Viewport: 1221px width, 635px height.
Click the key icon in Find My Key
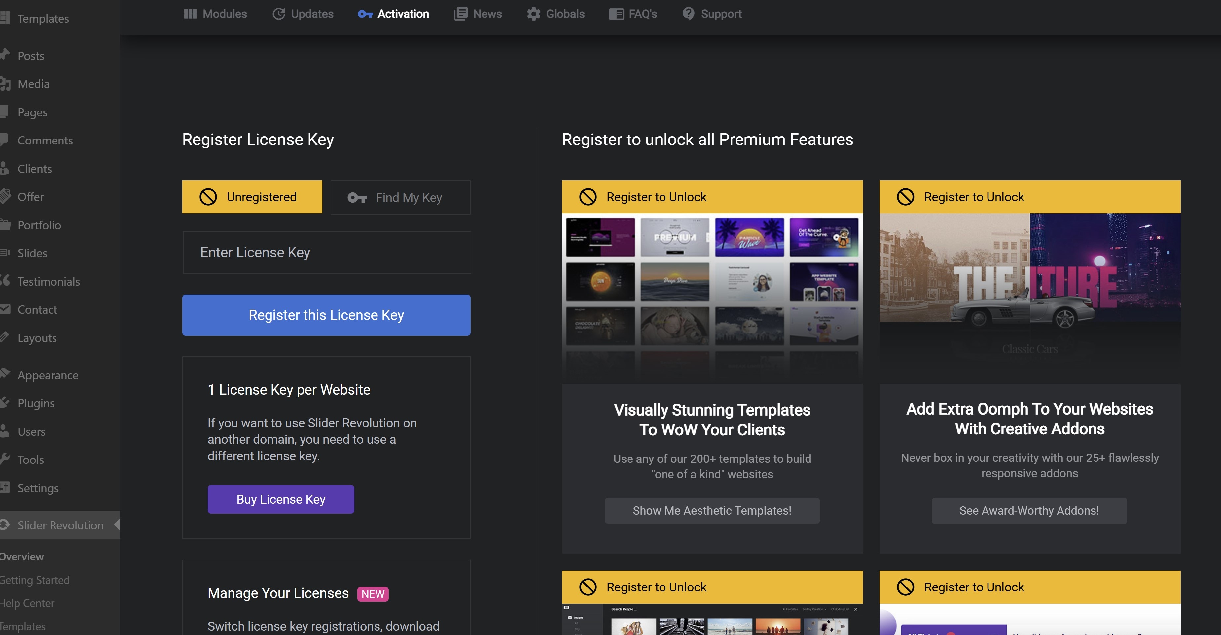point(357,198)
